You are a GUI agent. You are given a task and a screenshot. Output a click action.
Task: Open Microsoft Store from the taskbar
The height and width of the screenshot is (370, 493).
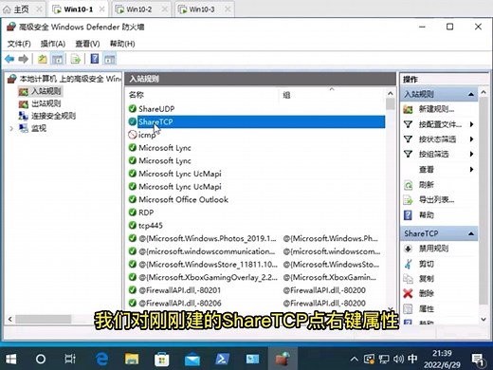pos(161,359)
